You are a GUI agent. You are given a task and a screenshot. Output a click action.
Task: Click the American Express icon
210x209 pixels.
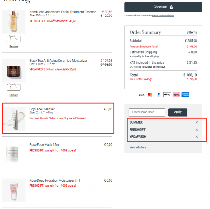[185, 95]
